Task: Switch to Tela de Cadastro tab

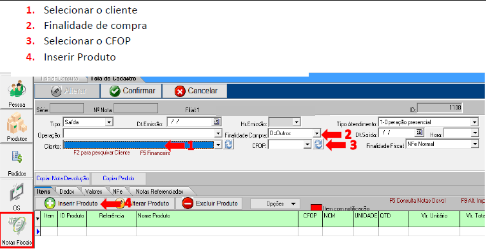Action: point(113,79)
